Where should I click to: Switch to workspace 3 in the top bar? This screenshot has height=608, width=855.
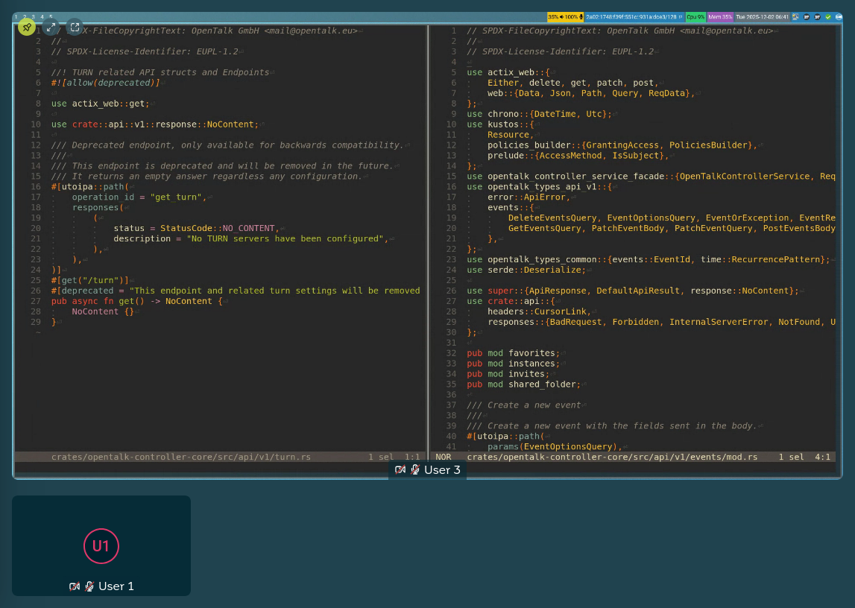click(x=33, y=16)
